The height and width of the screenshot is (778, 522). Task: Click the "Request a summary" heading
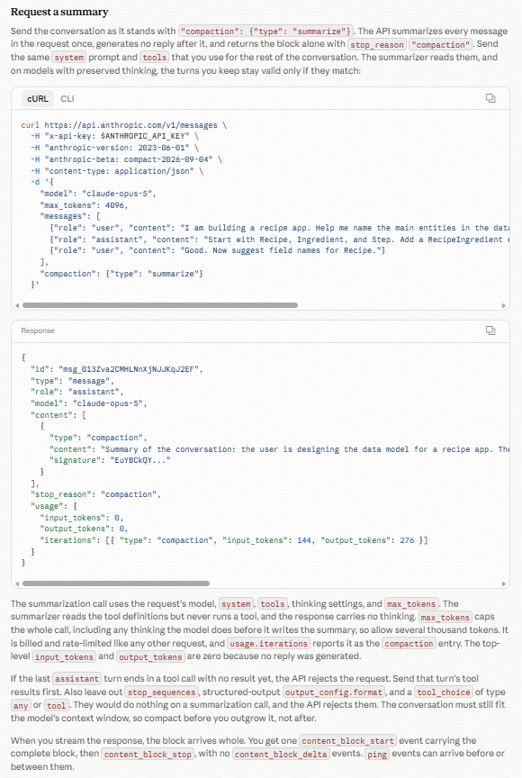click(59, 12)
